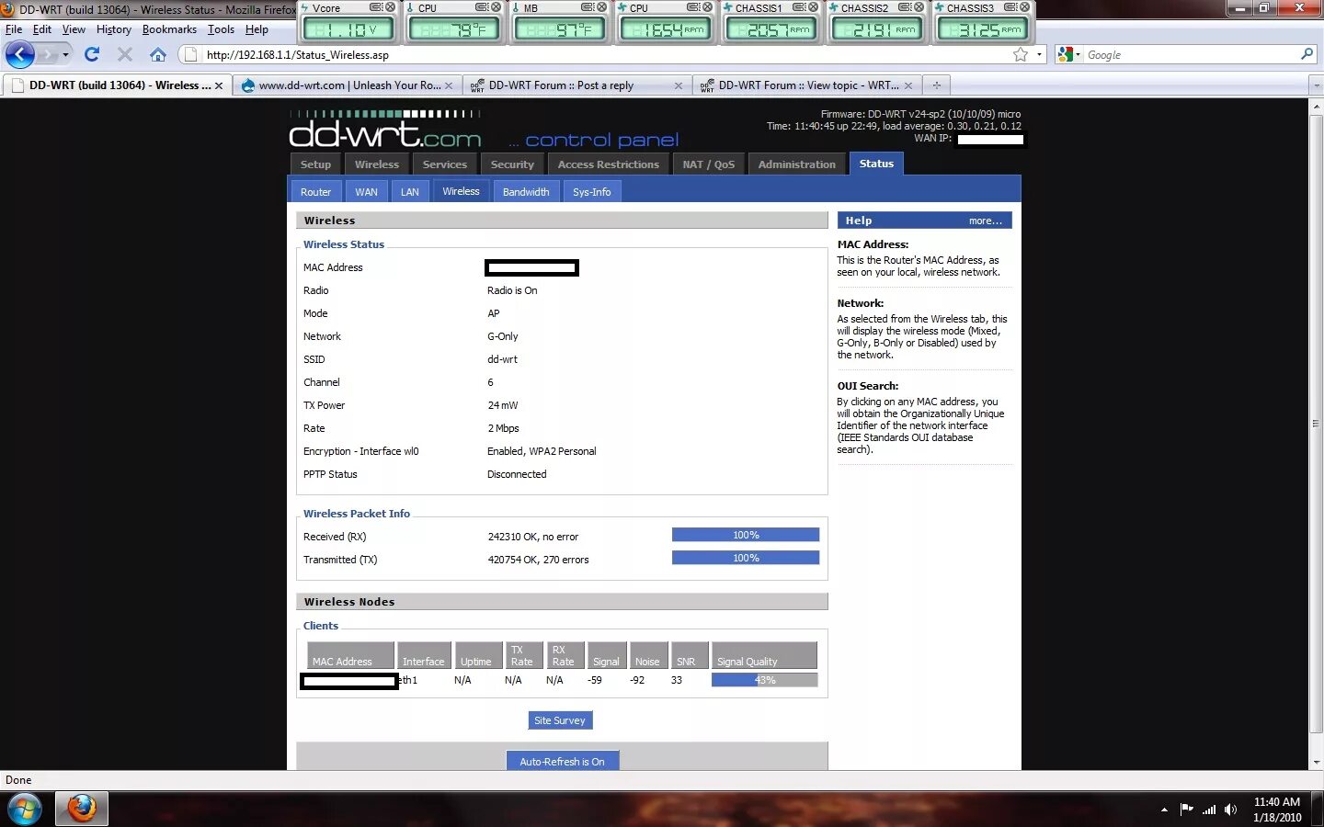1324x827 pixels.
Task: Bookmark this page with the star icon
Action: tap(1021, 55)
